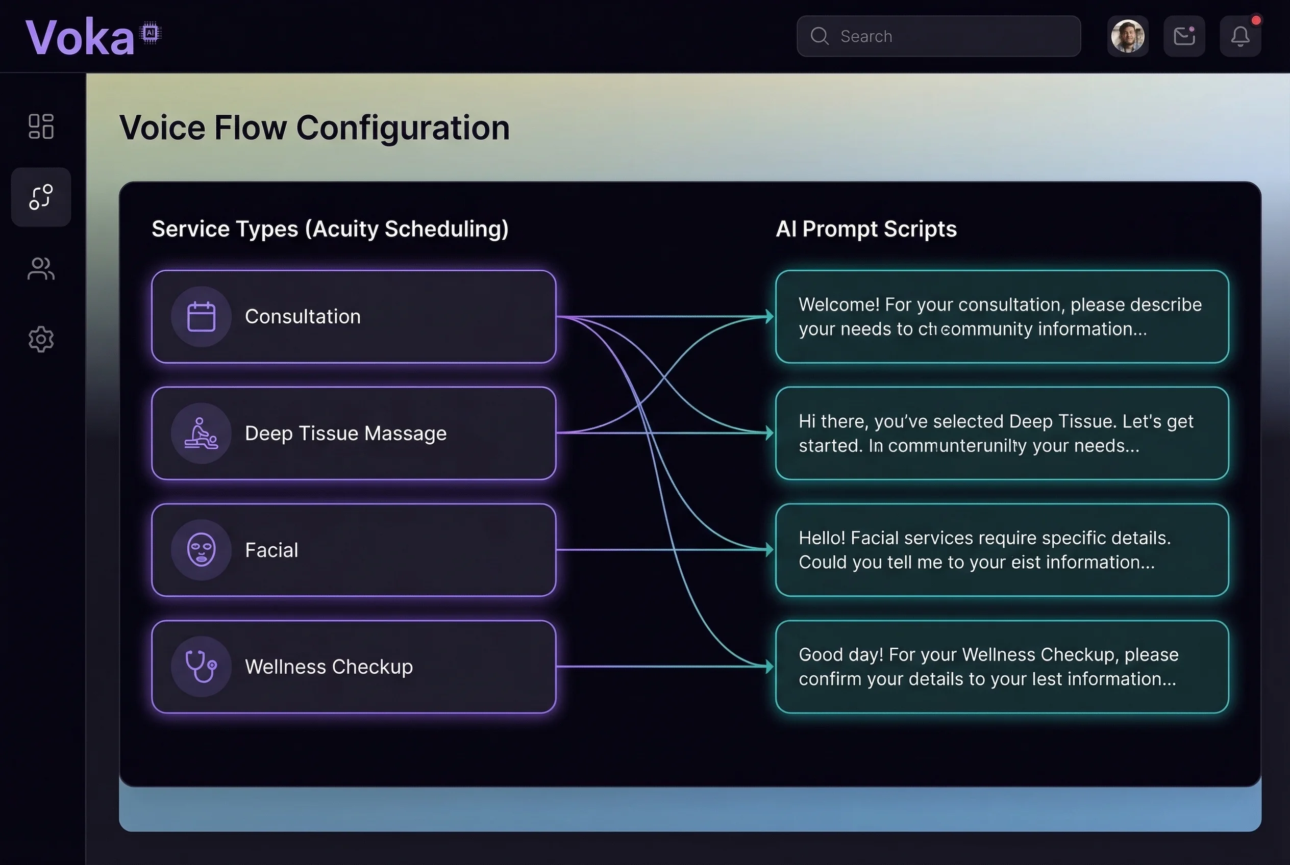The image size is (1290, 865).
Task: Select the Consultation service card
Action: tap(353, 317)
